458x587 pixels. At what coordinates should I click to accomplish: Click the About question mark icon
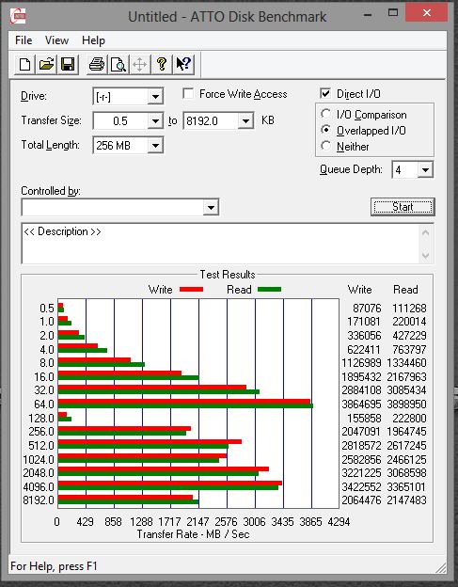162,64
